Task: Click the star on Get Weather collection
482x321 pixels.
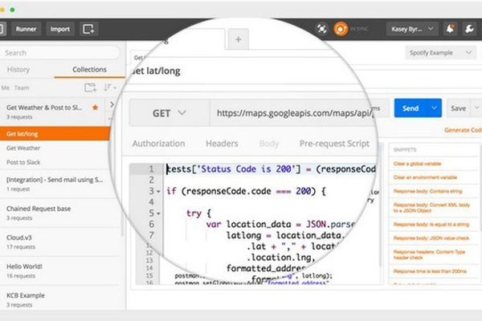Action: click(96, 107)
